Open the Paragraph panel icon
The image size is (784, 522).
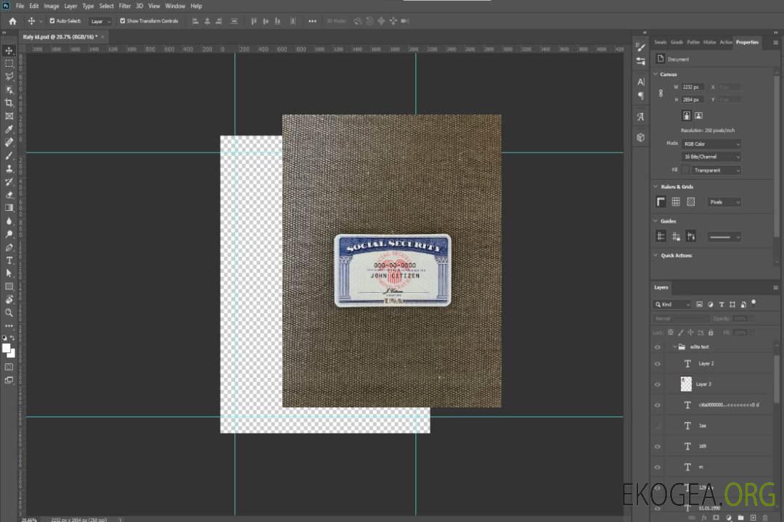click(x=640, y=96)
